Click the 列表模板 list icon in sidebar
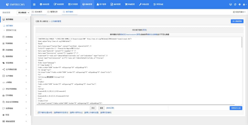 point(4,43)
